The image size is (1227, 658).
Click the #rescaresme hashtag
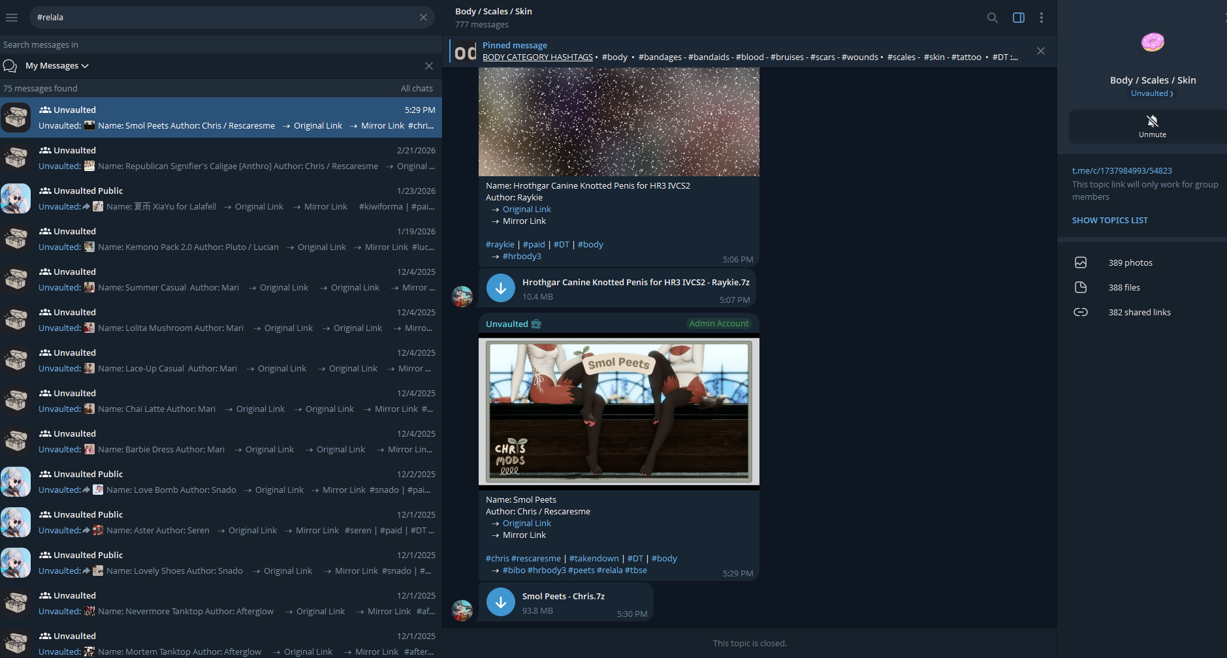click(x=536, y=559)
